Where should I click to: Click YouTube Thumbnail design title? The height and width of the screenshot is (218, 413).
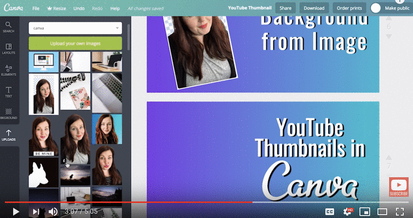(x=250, y=8)
